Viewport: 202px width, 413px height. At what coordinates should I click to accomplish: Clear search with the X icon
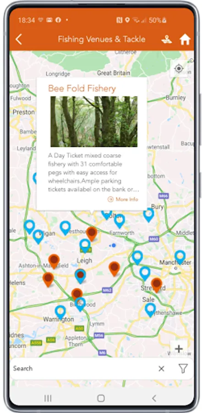pos(161,369)
